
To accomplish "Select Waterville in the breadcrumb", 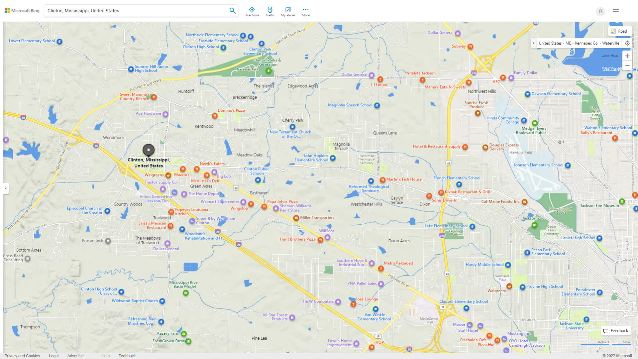I will coord(611,43).
